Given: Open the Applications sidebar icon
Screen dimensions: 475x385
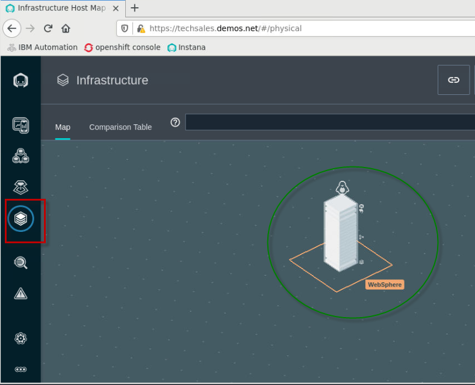Looking at the screenshot, I should tap(20, 156).
